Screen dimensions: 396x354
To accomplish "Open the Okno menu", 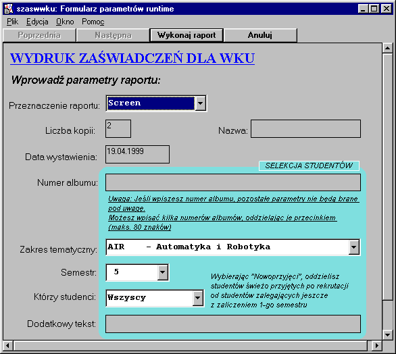I will (x=65, y=22).
